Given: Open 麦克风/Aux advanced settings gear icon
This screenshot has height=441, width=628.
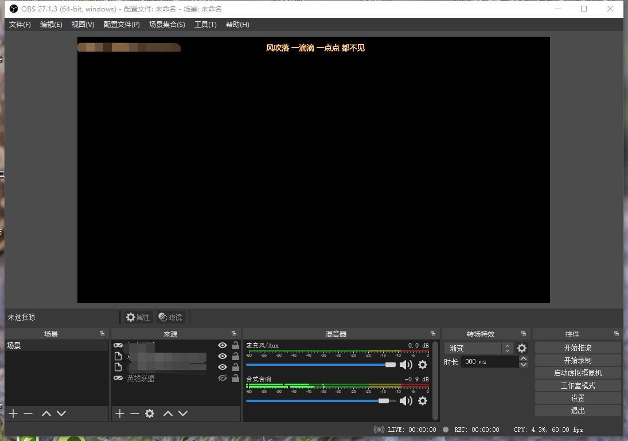Looking at the screenshot, I should (423, 365).
